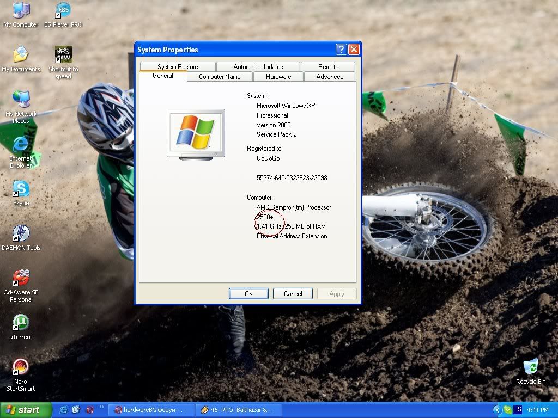
Task: Switch to the Hardware tab
Action: pyautogui.click(x=278, y=77)
